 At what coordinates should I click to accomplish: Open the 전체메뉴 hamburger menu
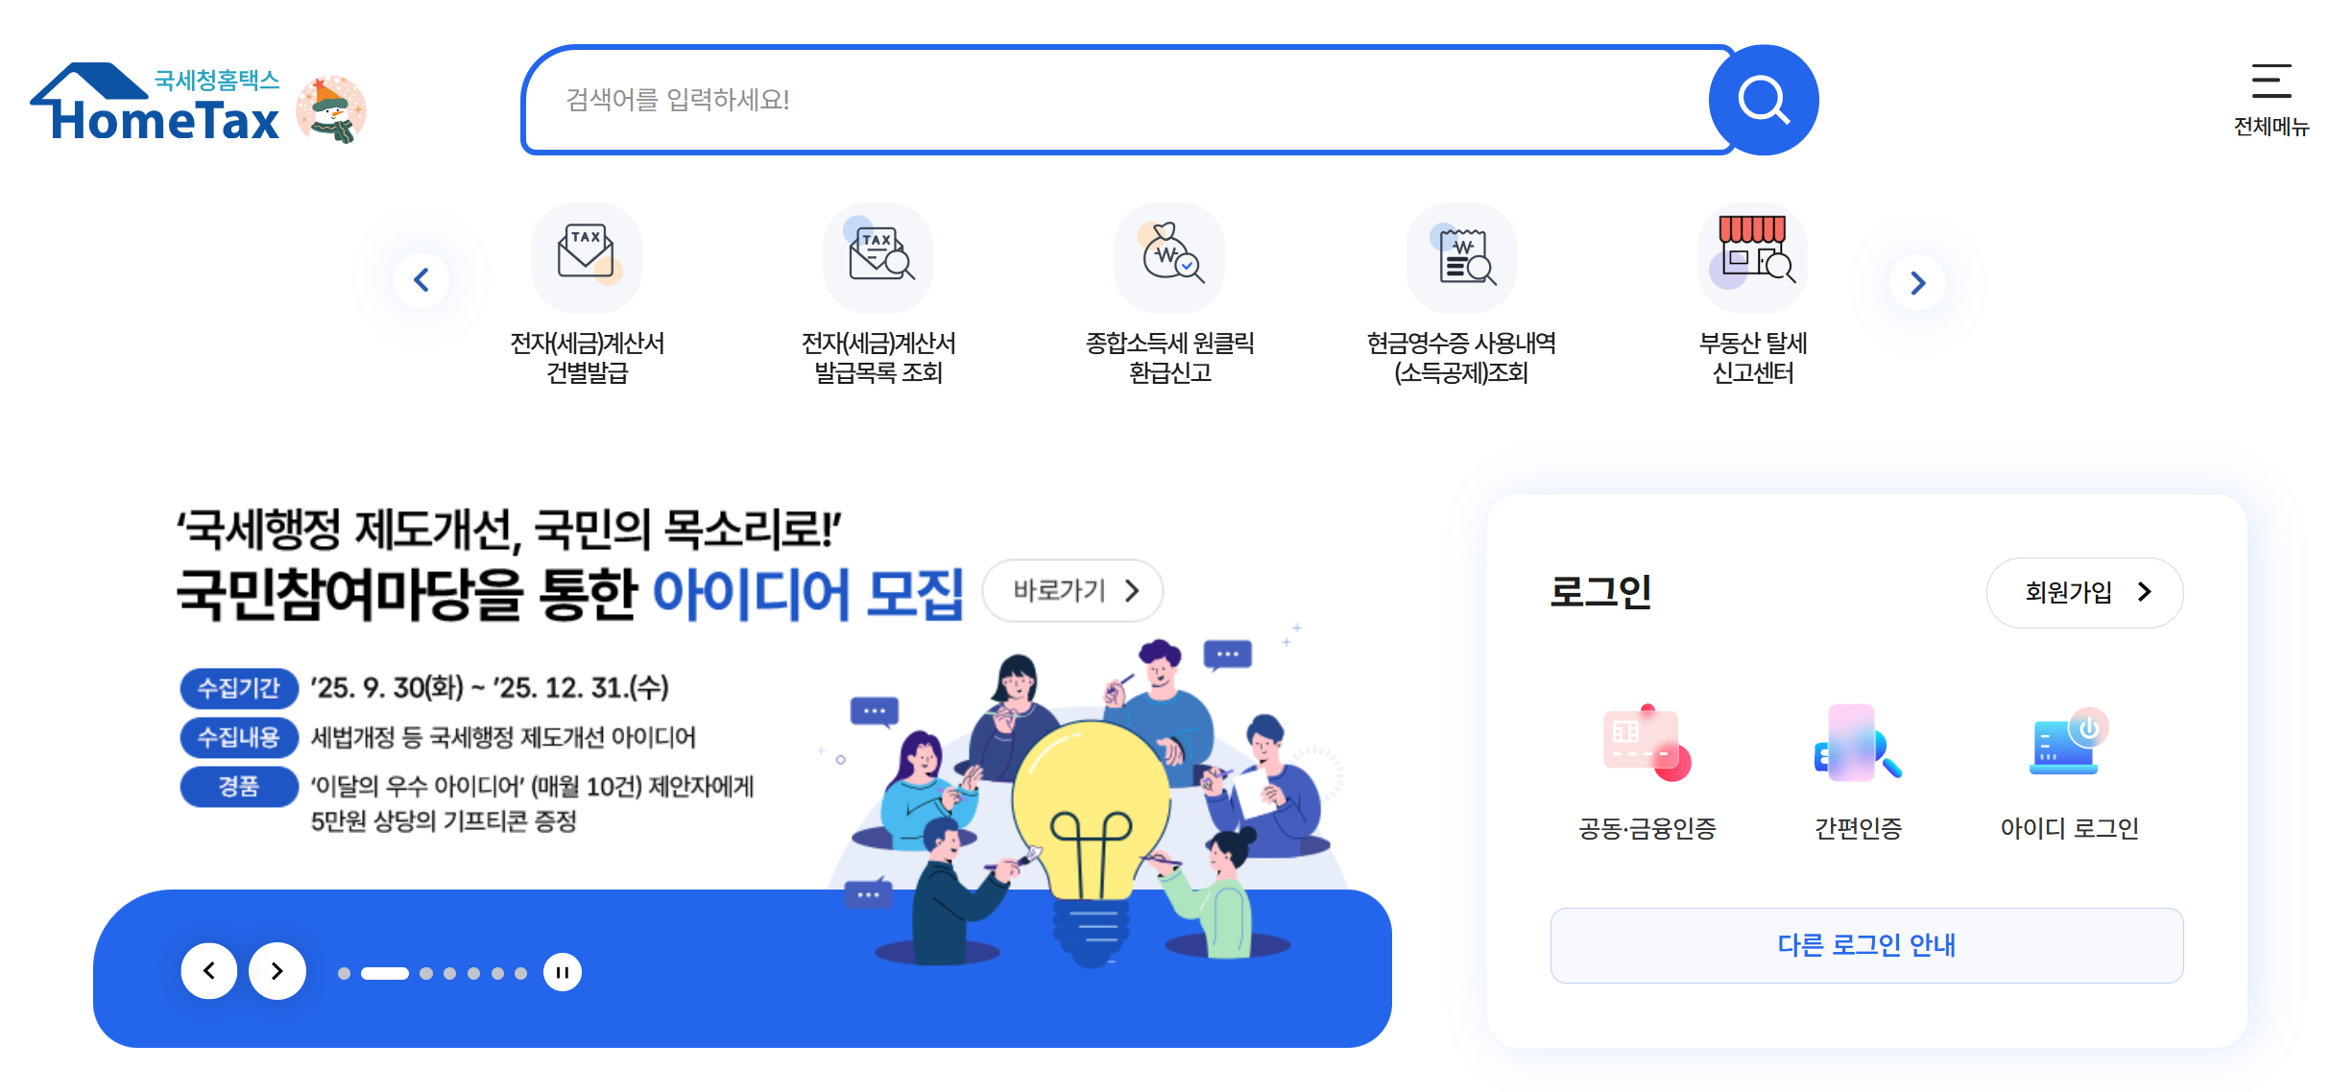click(x=2271, y=99)
